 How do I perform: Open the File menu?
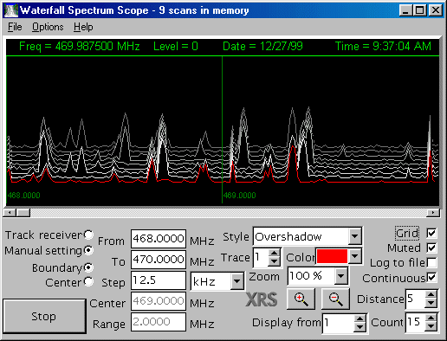point(15,27)
